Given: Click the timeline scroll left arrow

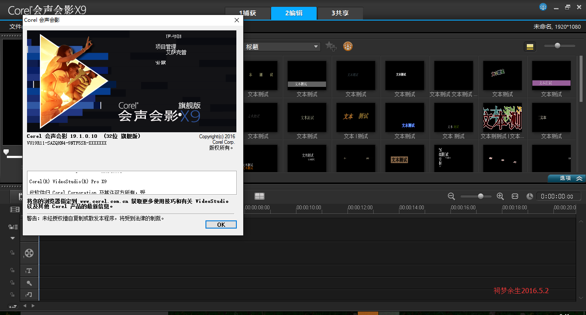Looking at the screenshot, I should tap(24, 306).
